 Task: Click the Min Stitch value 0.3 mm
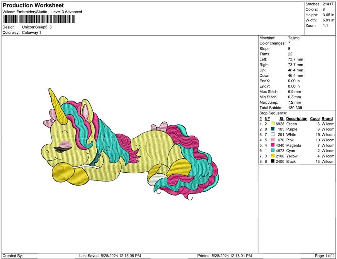[x=294, y=97]
